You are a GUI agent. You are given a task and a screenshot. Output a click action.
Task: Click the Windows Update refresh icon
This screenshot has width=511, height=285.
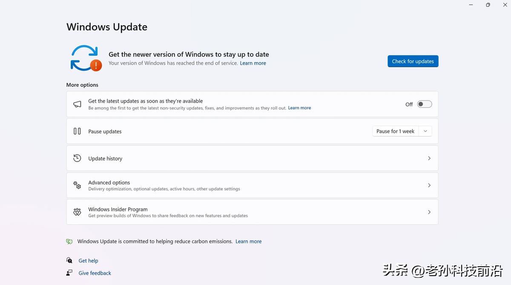pos(85,58)
